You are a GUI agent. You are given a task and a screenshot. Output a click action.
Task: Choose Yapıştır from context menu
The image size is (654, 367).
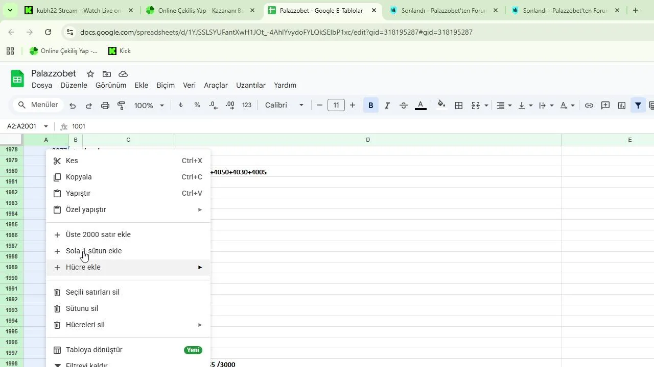(x=128, y=193)
